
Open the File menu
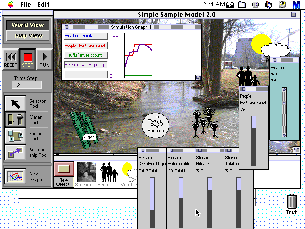tap(25, 4)
